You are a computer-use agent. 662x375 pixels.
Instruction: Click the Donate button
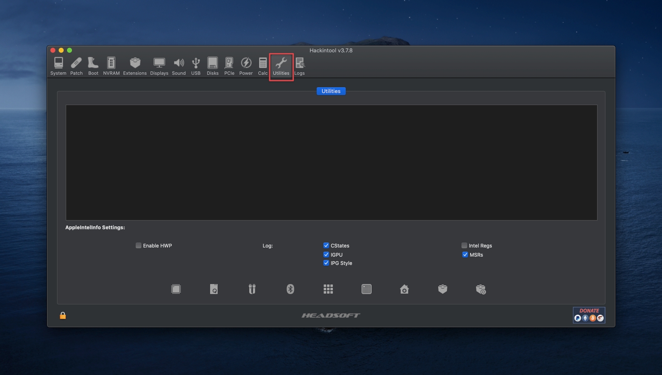[x=589, y=315]
